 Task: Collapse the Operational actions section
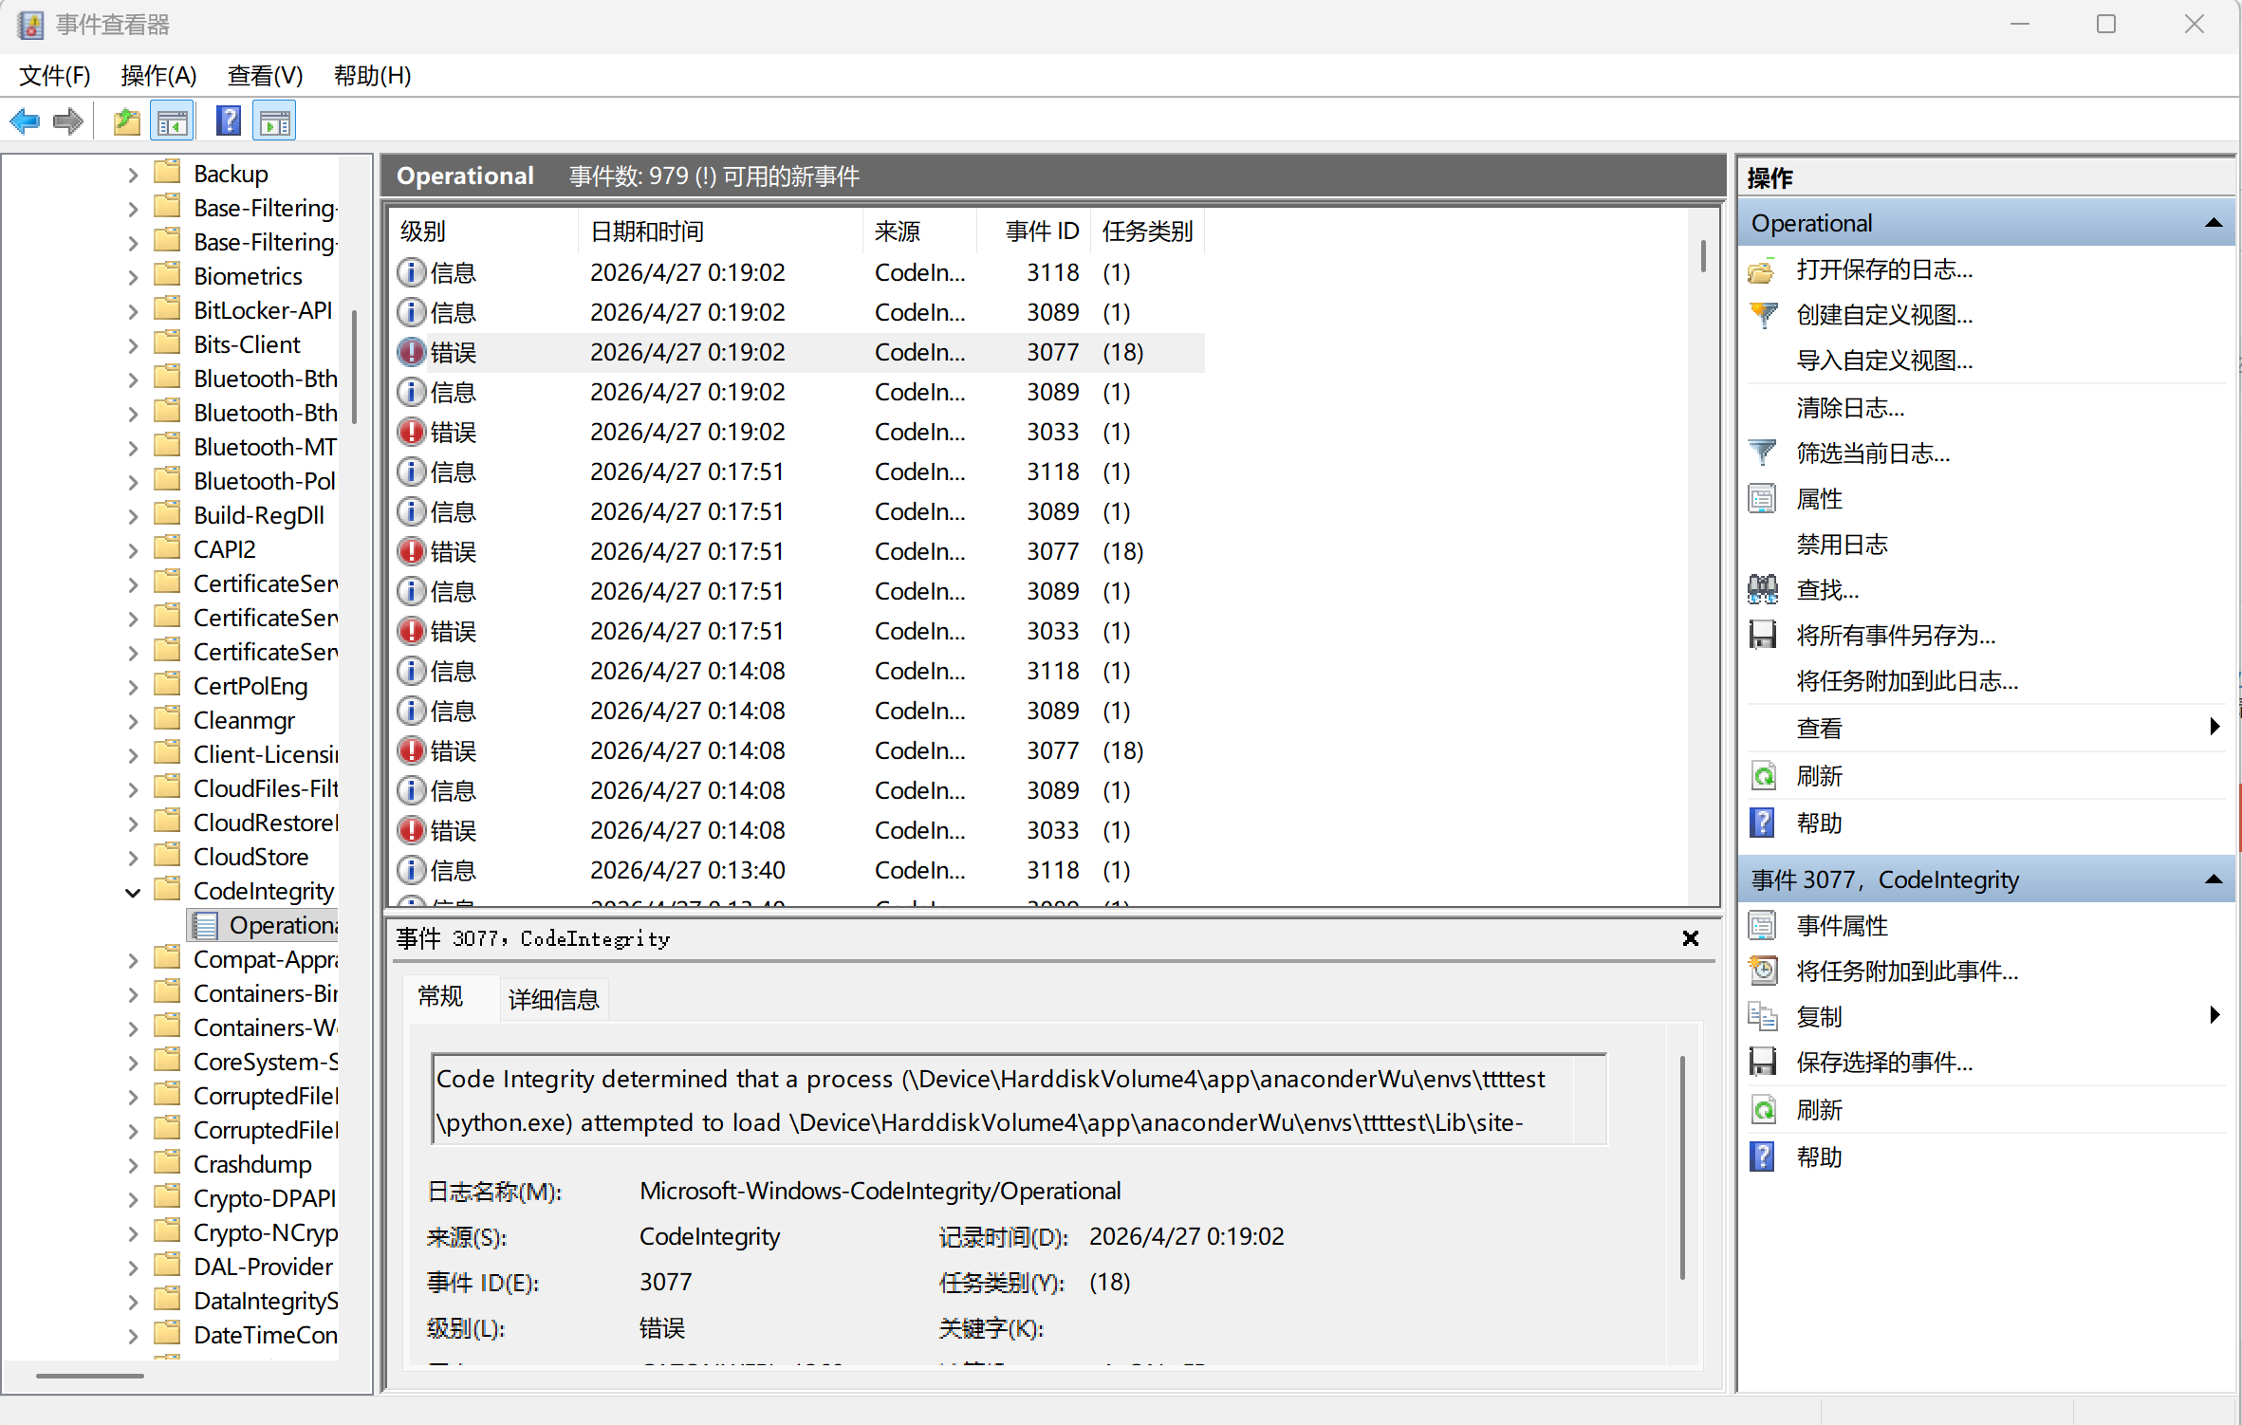tap(2214, 223)
